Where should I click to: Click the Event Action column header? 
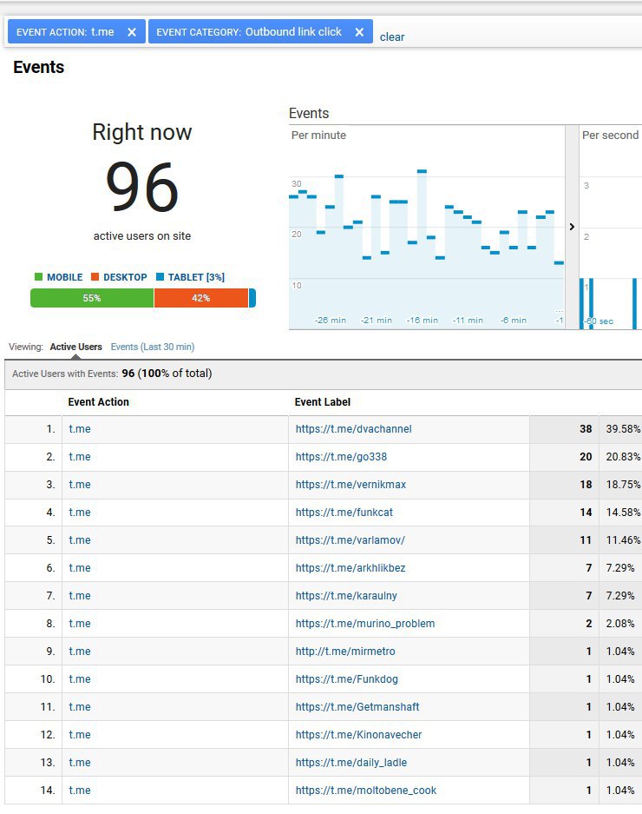[98, 402]
